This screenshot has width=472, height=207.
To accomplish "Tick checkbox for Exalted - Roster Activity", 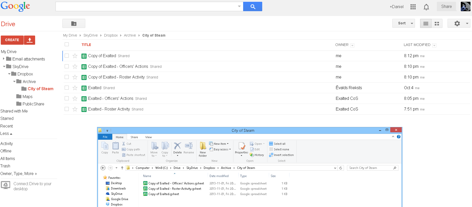I will 67,109.
